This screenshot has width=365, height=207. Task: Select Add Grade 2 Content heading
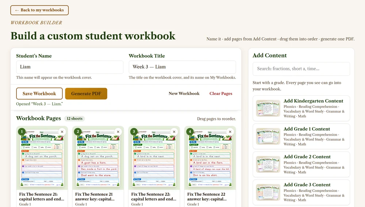tap(307, 157)
